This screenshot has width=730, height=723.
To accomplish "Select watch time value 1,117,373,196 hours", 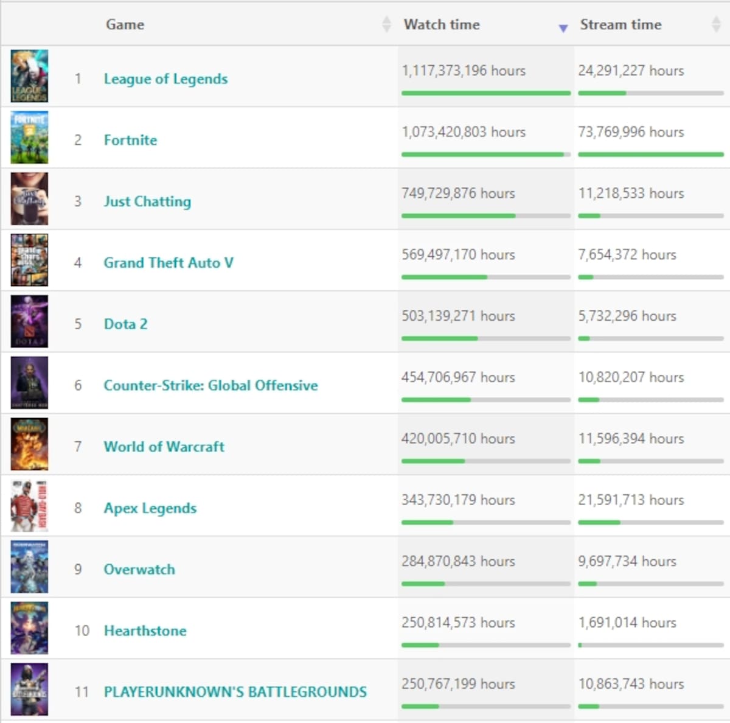I will (464, 71).
